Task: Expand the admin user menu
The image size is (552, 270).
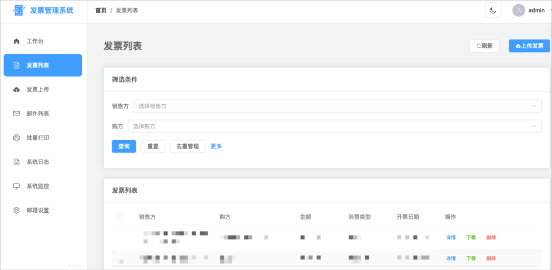Action: click(x=532, y=10)
